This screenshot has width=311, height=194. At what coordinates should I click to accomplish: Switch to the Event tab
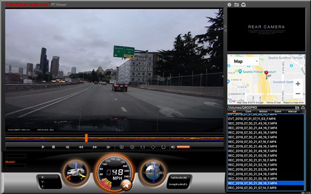278,111
